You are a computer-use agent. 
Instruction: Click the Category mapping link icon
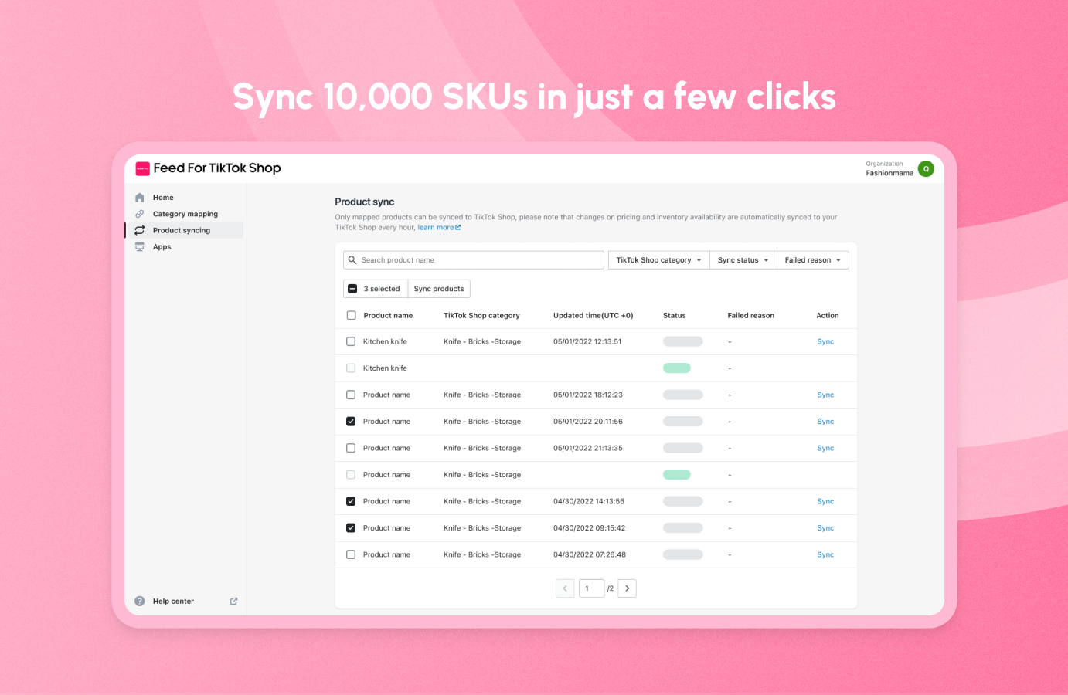pos(140,214)
